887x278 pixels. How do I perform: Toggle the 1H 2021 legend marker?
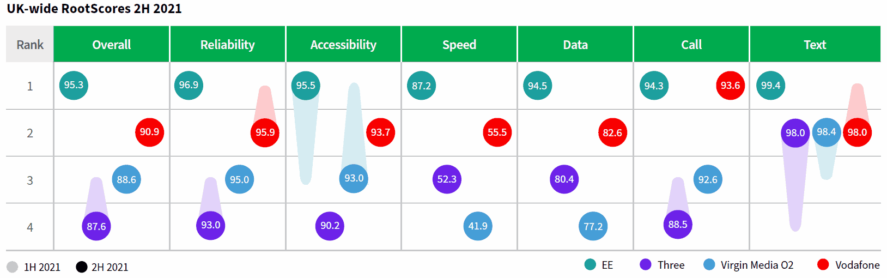click(13, 267)
